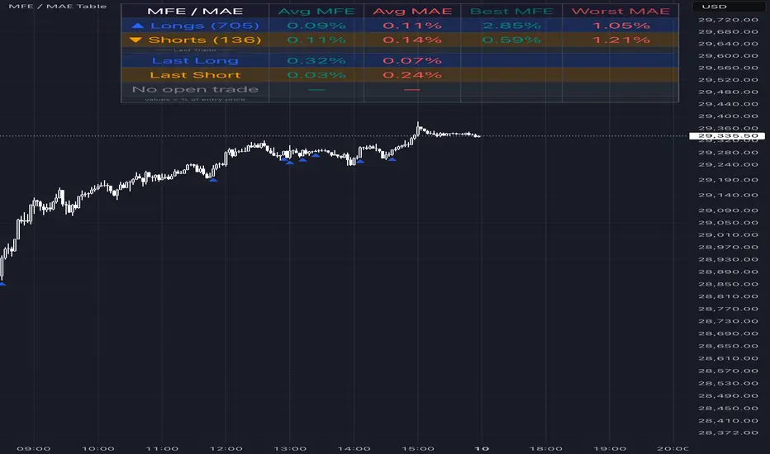Click the 28,690.00 price axis label
The image size is (770, 454).
click(x=728, y=333)
